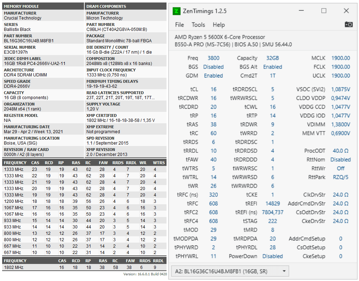Click the tRCDRD value 20
Screen dimensions: 359x281
213,107
